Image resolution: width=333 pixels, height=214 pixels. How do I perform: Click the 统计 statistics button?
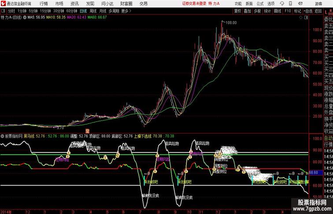click(x=267, y=11)
